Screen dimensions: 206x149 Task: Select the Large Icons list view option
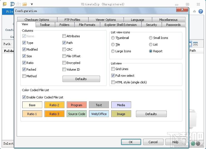[113, 51]
